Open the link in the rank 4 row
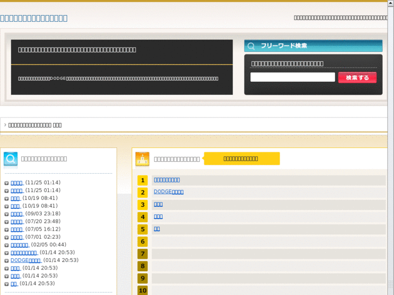Screen dimensions: 394x295 click(158, 217)
